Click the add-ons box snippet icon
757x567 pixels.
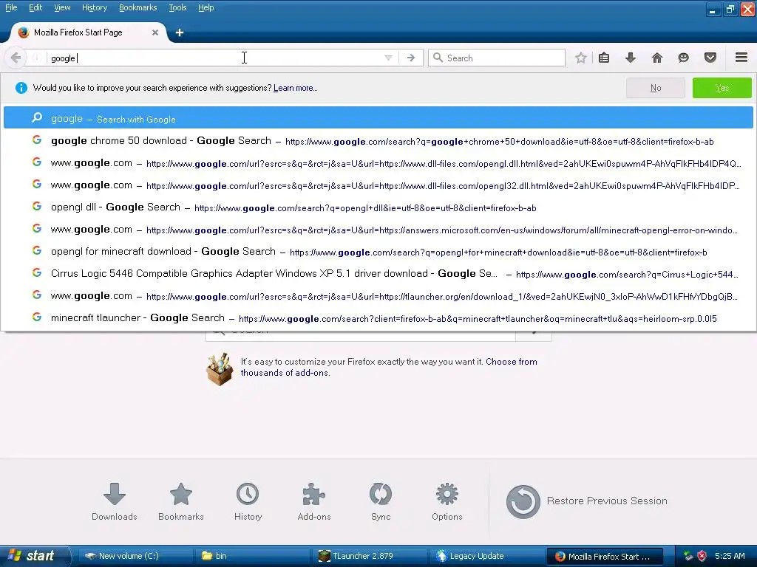click(x=220, y=369)
